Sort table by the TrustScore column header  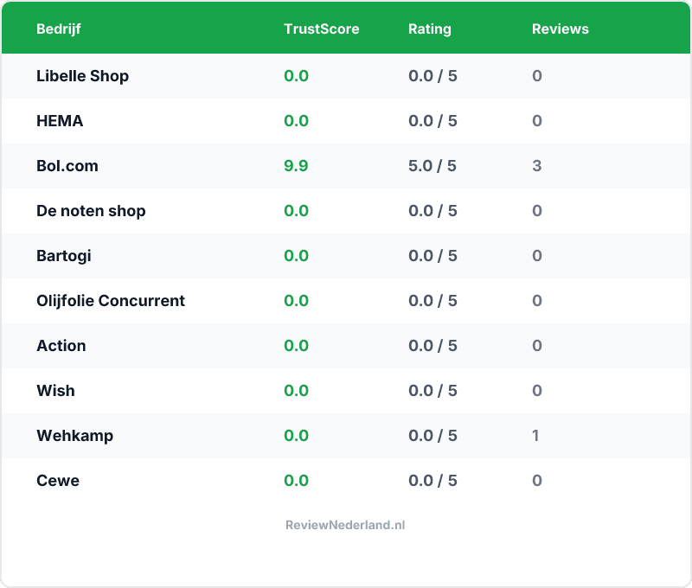tap(322, 29)
